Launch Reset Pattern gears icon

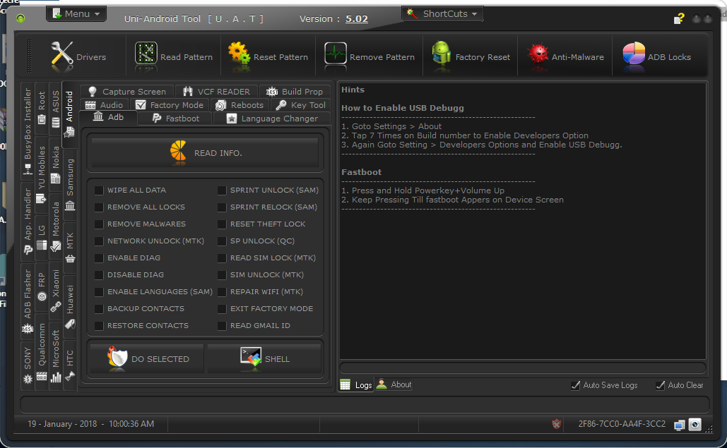[x=240, y=56]
